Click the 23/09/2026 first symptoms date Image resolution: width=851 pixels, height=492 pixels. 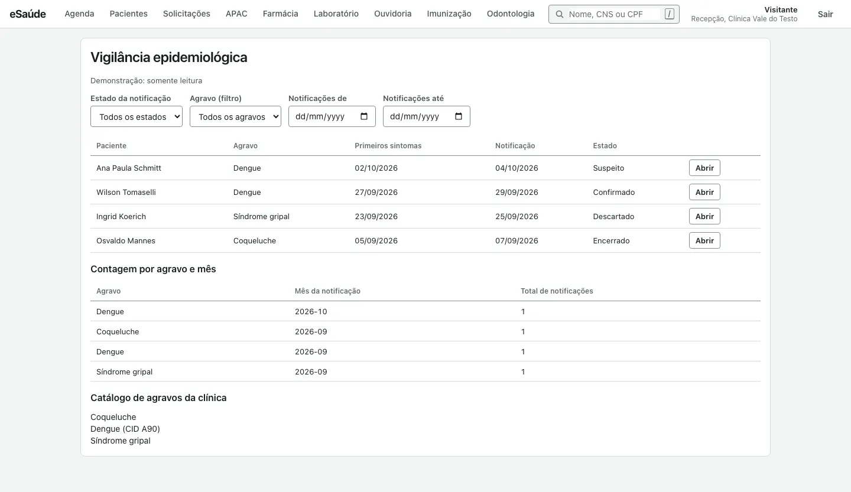click(x=376, y=216)
